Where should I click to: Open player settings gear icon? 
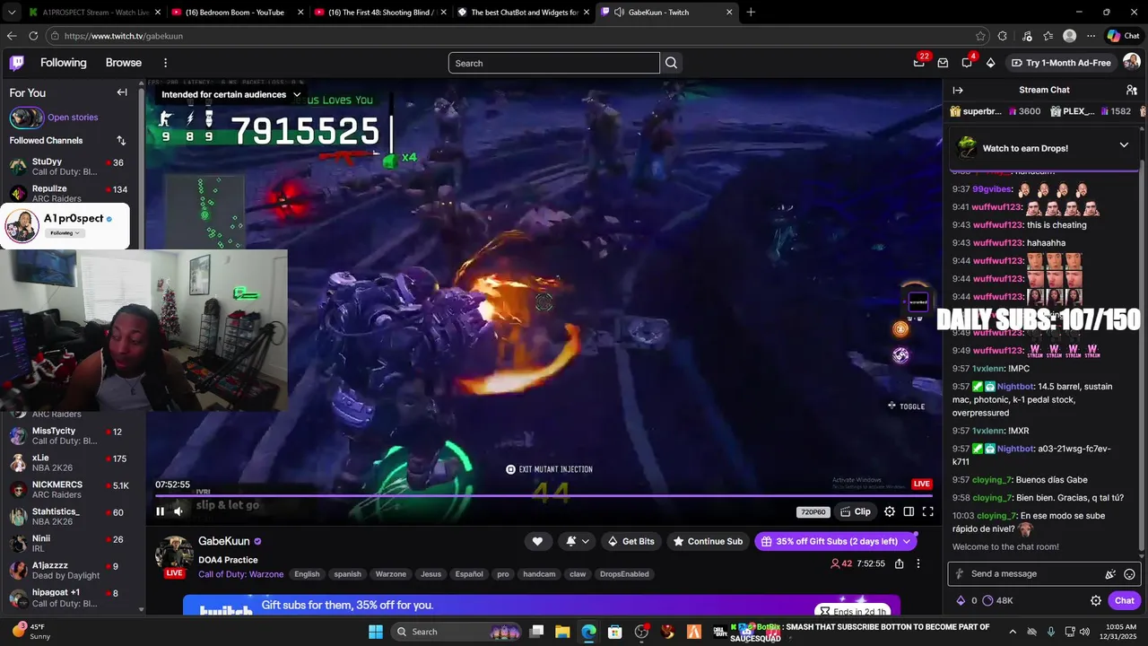(x=890, y=511)
